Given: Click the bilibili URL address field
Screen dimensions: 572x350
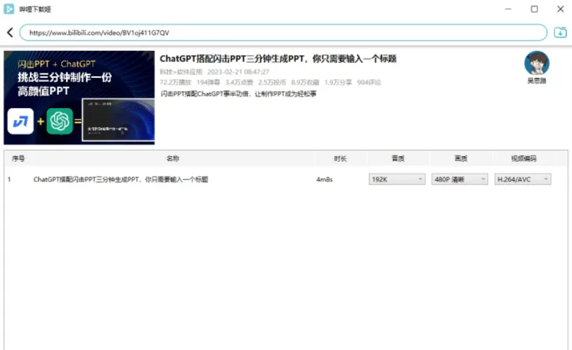Looking at the screenshot, I should coord(283,33).
